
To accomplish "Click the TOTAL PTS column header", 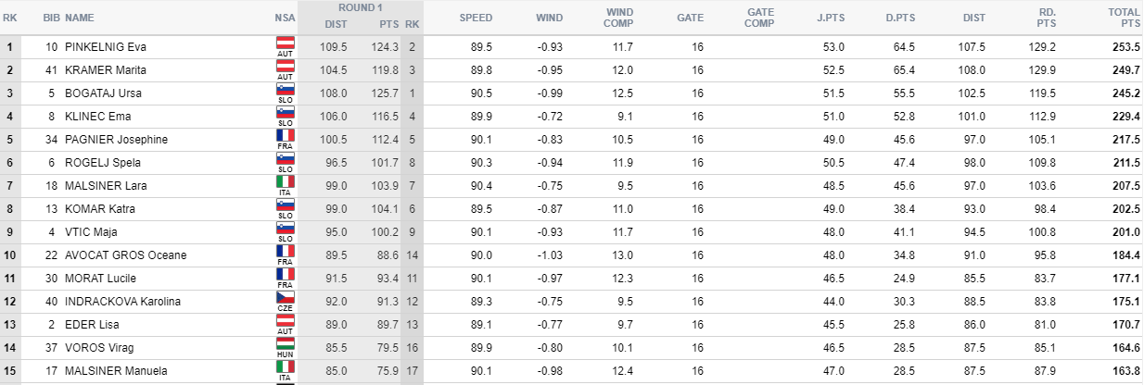I will [1124, 18].
